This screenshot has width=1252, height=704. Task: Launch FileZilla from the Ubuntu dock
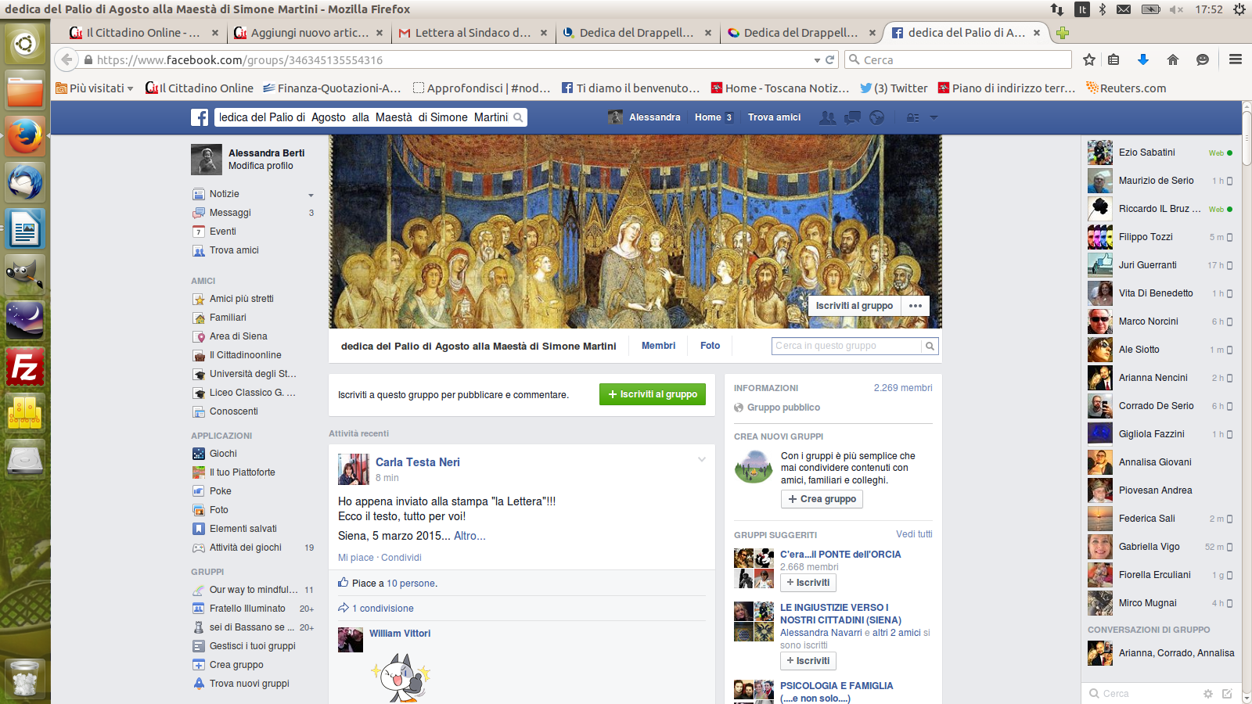[x=25, y=367]
